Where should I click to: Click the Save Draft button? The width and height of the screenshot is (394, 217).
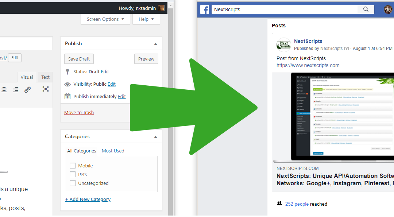click(79, 59)
